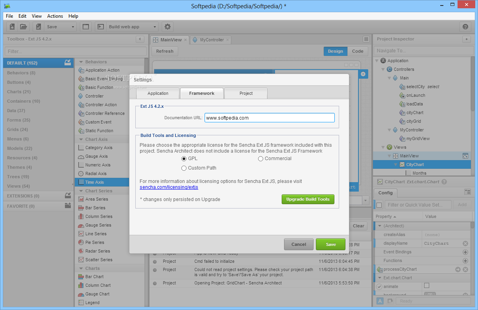Screen dimensions: 478x310
Task: Click the Documentation URL input field
Action: pos(269,118)
